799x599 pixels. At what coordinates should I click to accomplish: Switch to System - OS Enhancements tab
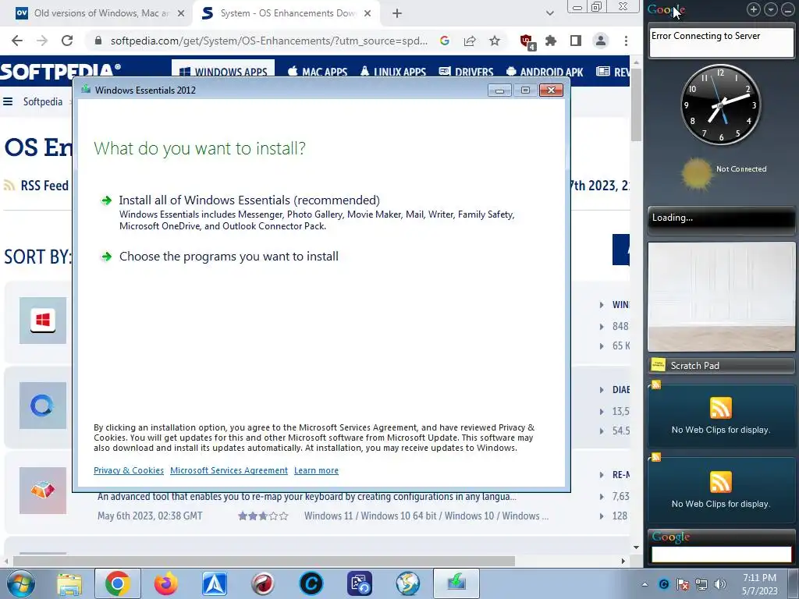(287, 13)
